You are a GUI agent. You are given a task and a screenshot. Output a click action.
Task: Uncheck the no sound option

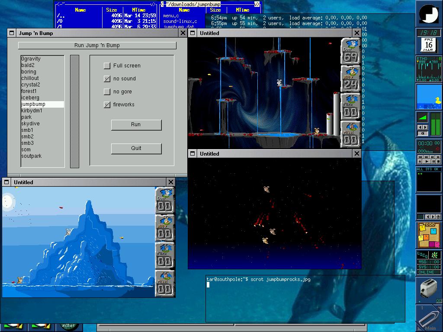coord(107,79)
